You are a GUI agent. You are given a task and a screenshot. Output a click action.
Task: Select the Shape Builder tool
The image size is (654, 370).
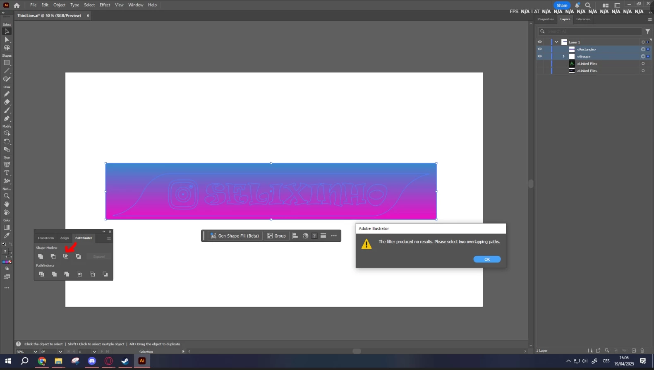(x=7, y=133)
